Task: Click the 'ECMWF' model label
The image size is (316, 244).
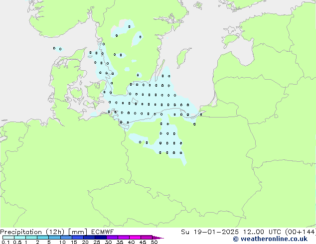Action: [102, 232]
